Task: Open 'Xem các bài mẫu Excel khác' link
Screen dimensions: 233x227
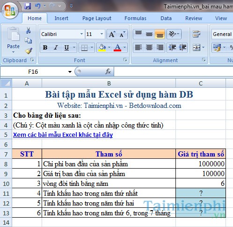Action: point(63,135)
